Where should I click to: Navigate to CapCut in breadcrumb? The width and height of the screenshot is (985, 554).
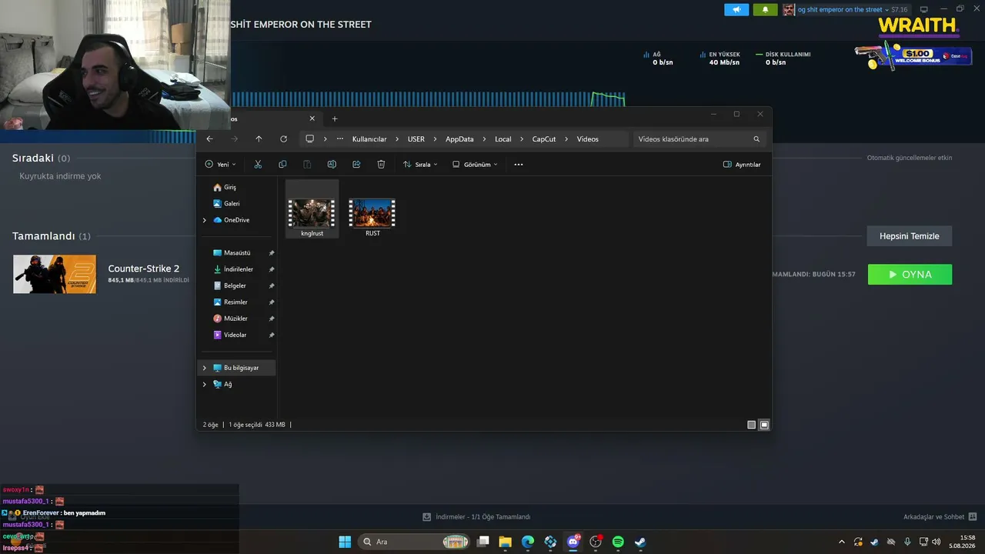tap(544, 139)
